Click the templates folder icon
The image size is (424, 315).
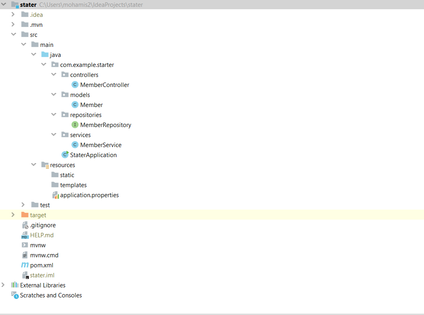[55, 184]
